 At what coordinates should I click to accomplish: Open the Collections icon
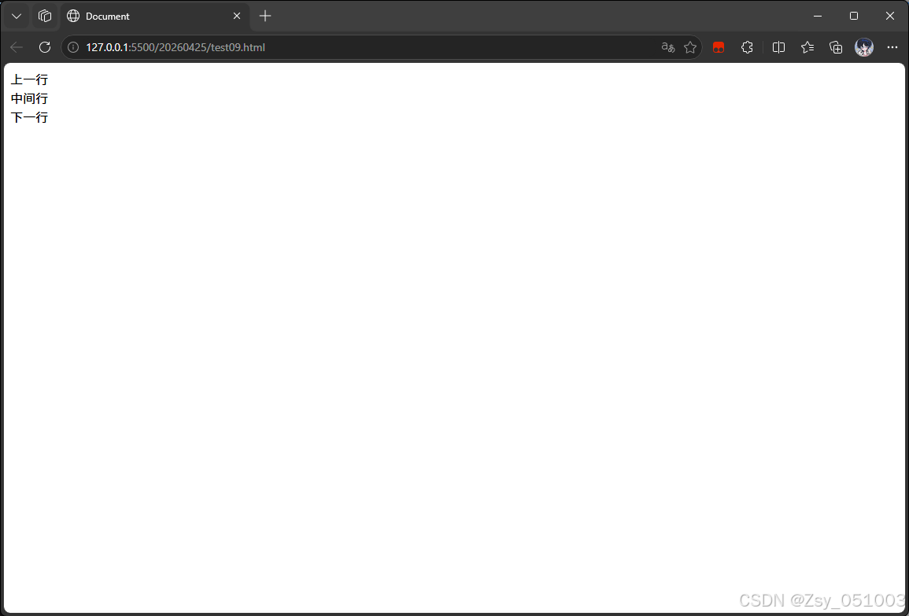(x=835, y=47)
